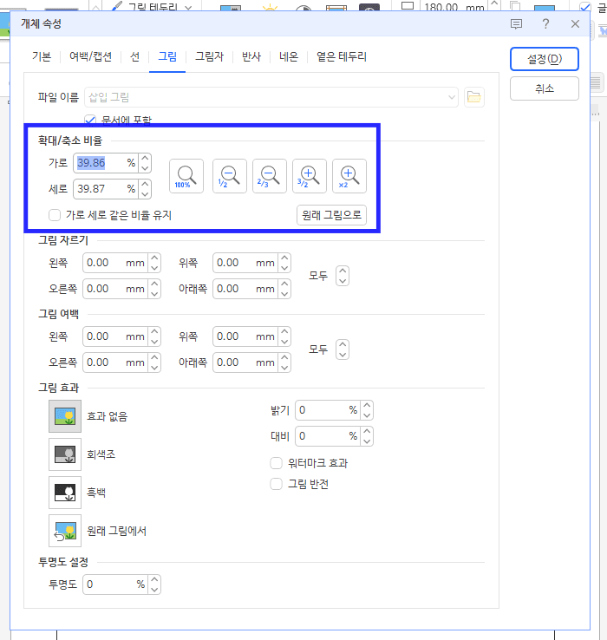Reset image zoom to 100% icon
This screenshot has height=640, width=607.
(x=186, y=176)
